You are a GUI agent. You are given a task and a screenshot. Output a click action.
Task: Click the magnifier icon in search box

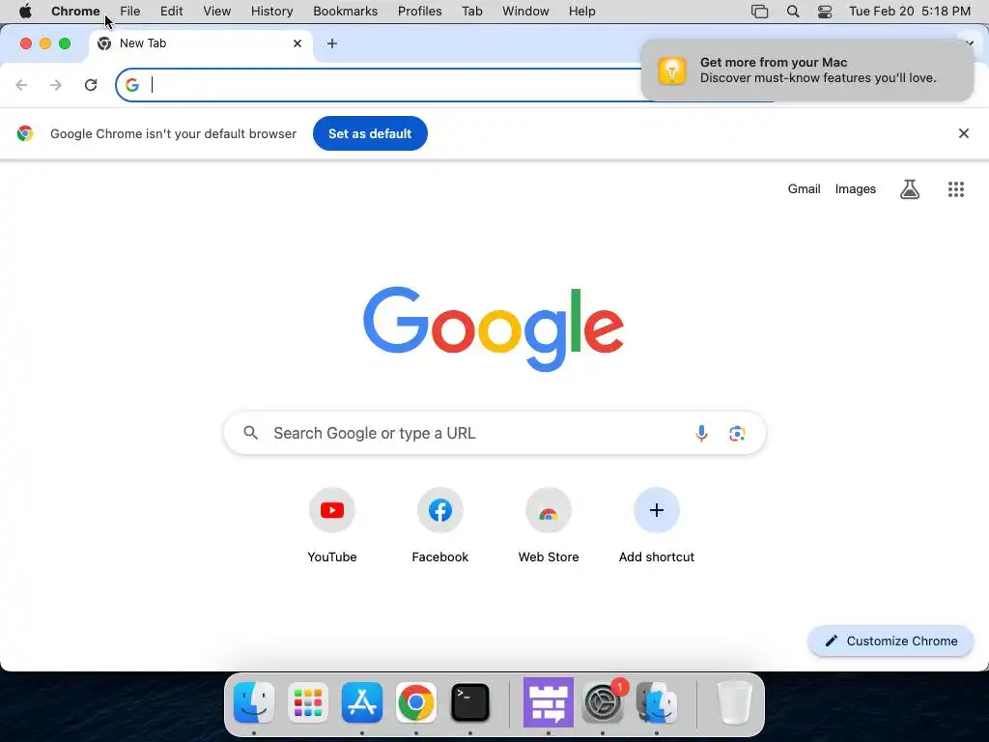click(x=250, y=433)
